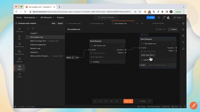Fork the flow
Viewport: 200px width, 112px height.
159,29
